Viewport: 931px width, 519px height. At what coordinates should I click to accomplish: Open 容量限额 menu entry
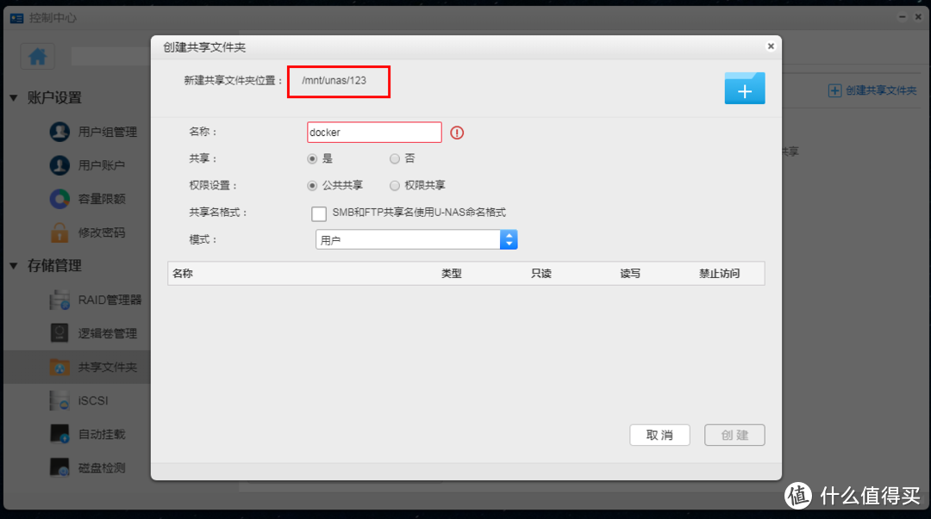(102, 199)
